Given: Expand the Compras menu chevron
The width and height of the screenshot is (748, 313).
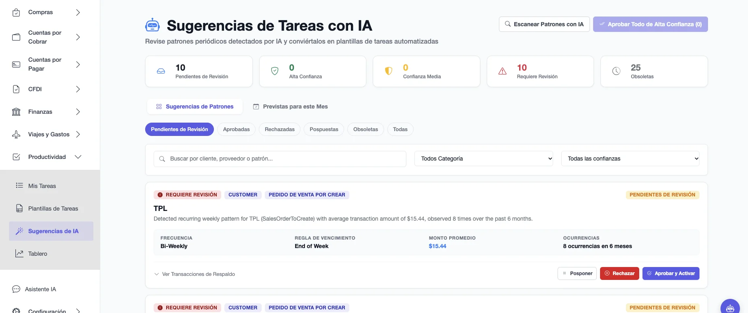Looking at the screenshot, I should (78, 13).
